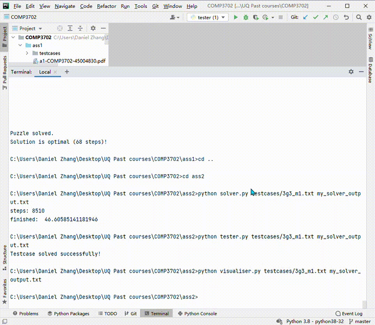Image resolution: width=375 pixels, height=325 pixels.
Task: Expand all nodes in Project panel
Action: coord(70,28)
